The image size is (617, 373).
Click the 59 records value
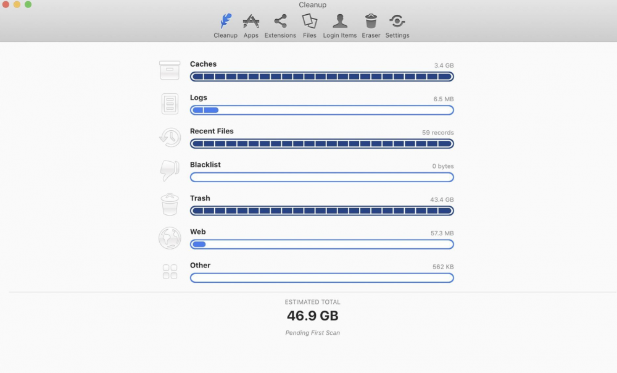[437, 132]
